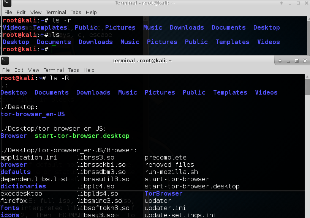This screenshot has width=310, height=218.
Task: Click 'Pictures' in front terminal listing
Action: 160,93
